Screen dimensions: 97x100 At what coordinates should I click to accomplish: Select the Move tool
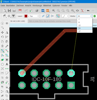(2, 32)
